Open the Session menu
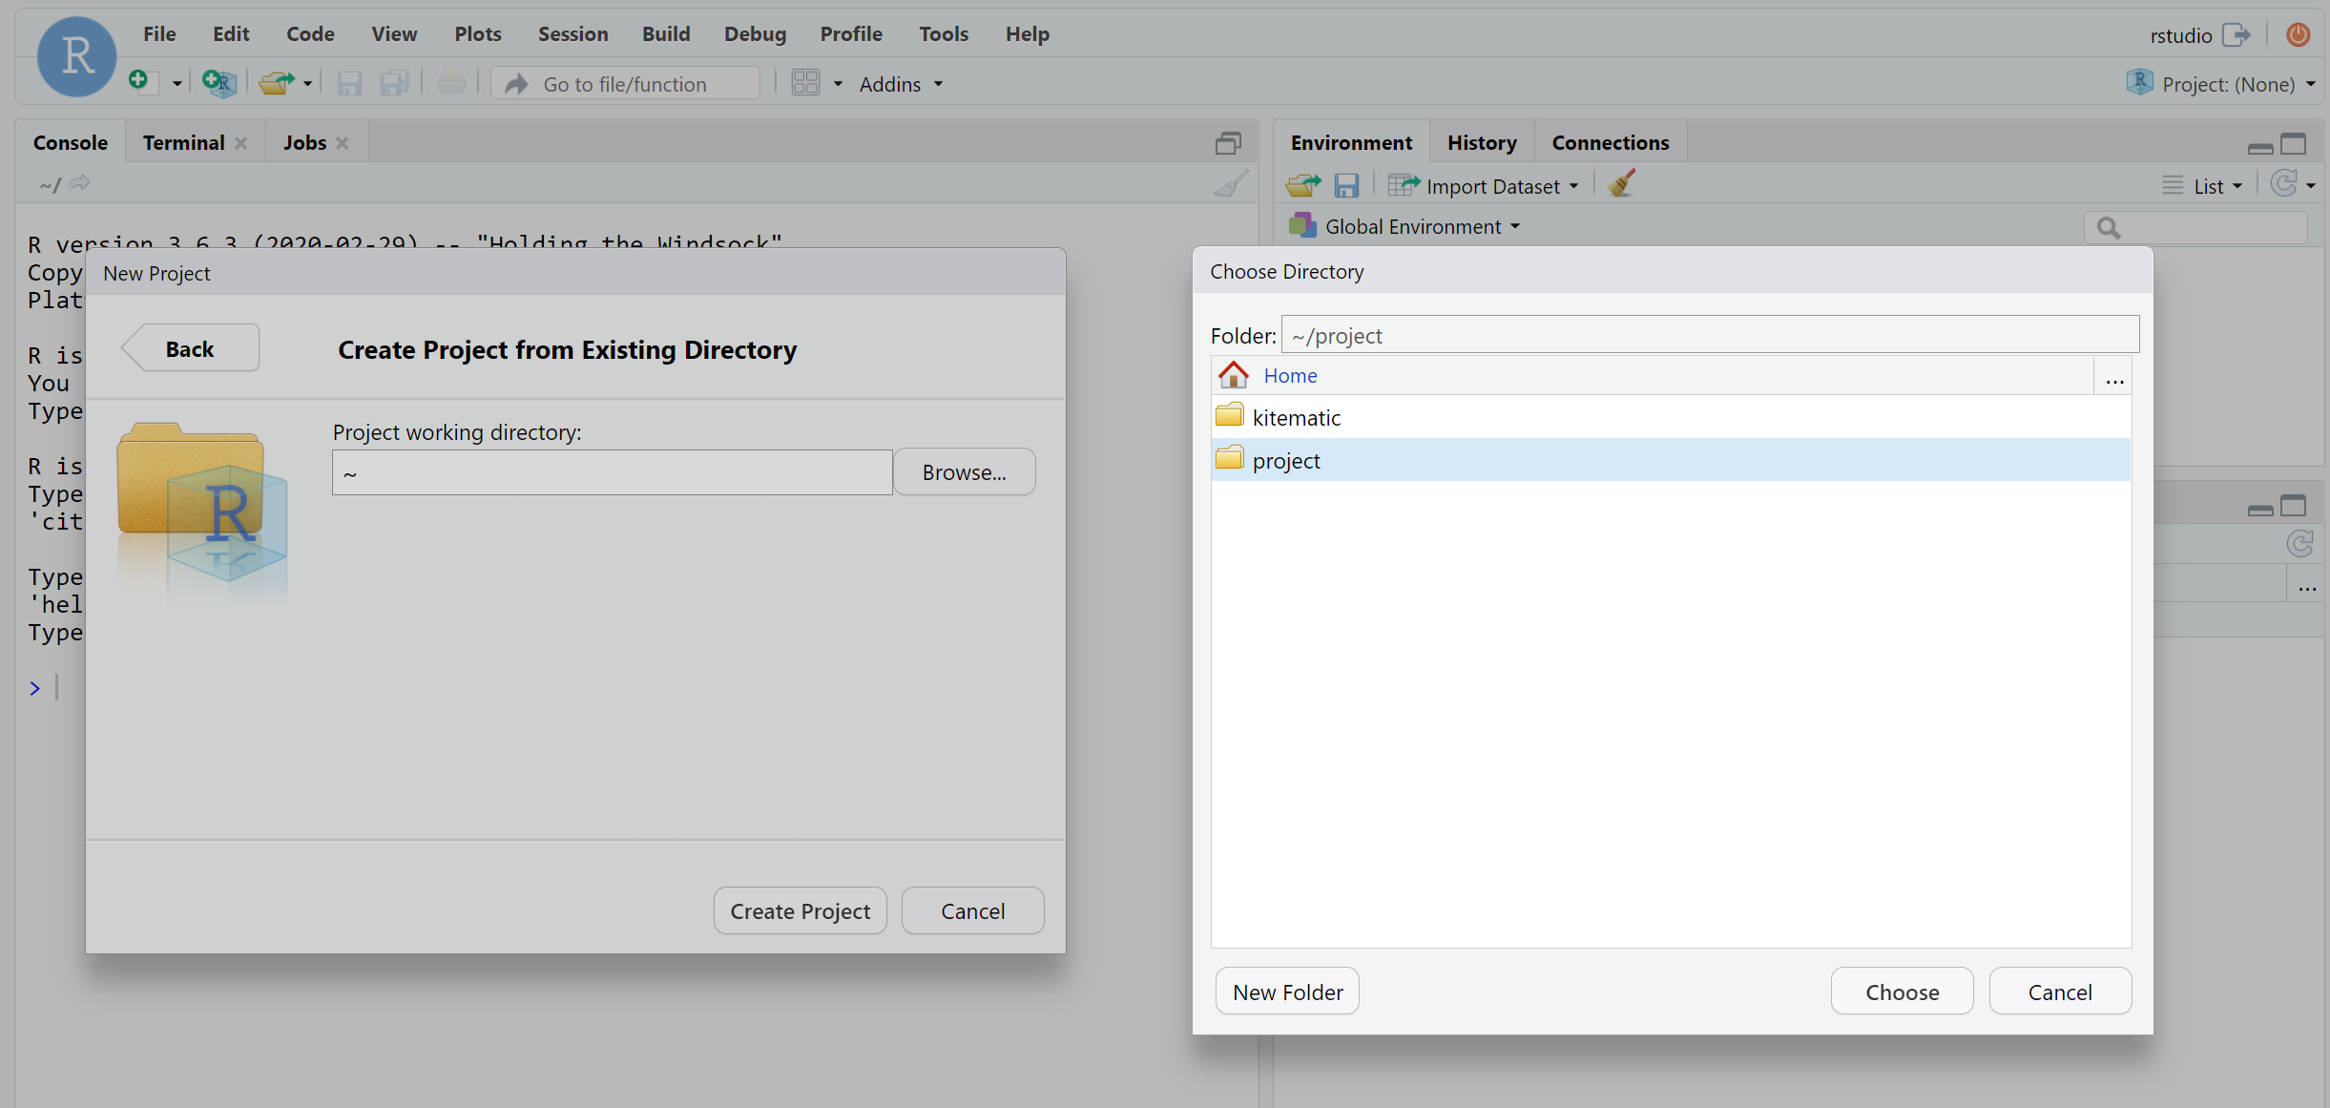 click(x=572, y=34)
